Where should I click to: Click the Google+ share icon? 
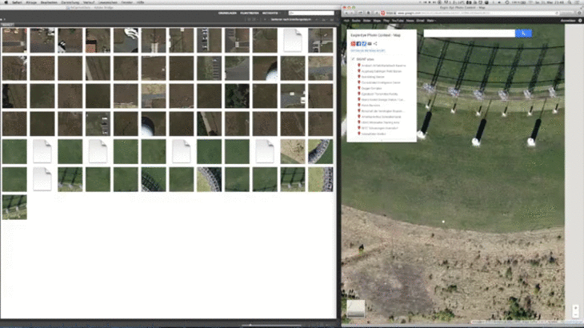pyautogui.click(x=353, y=43)
